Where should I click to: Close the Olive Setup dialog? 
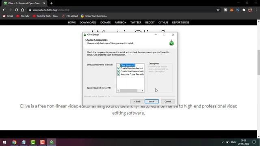click(x=173, y=34)
